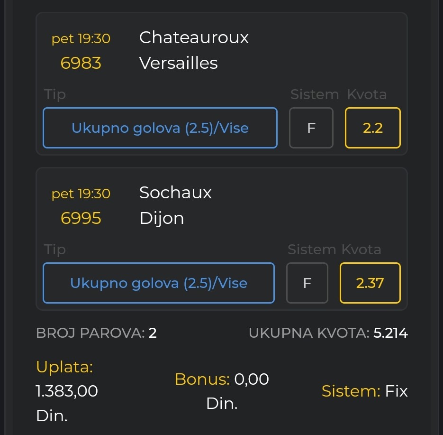Open the tip selector for Chateauroux–Versailles
Image resolution: width=443 pixels, height=435 pixels.
[160, 128]
